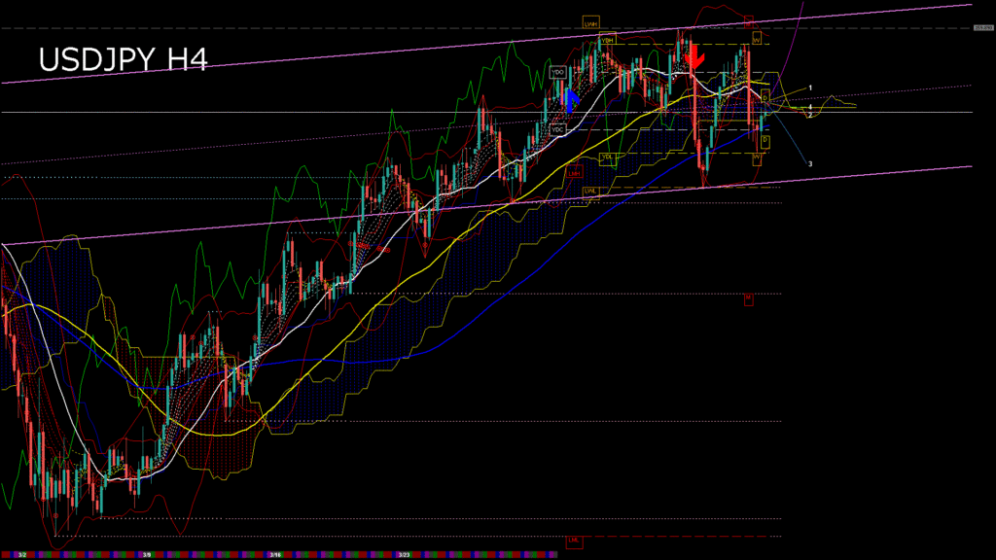The image size is (996, 560).
Task: Click forecast path label 3
Action: click(x=810, y=163)
